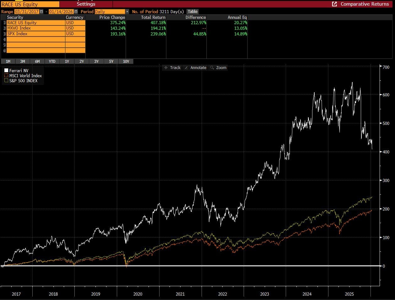The width and height of the screenshot is (395, 300).
Task: Toggle the Ferrari NV legend series
Action: point(17,71)
